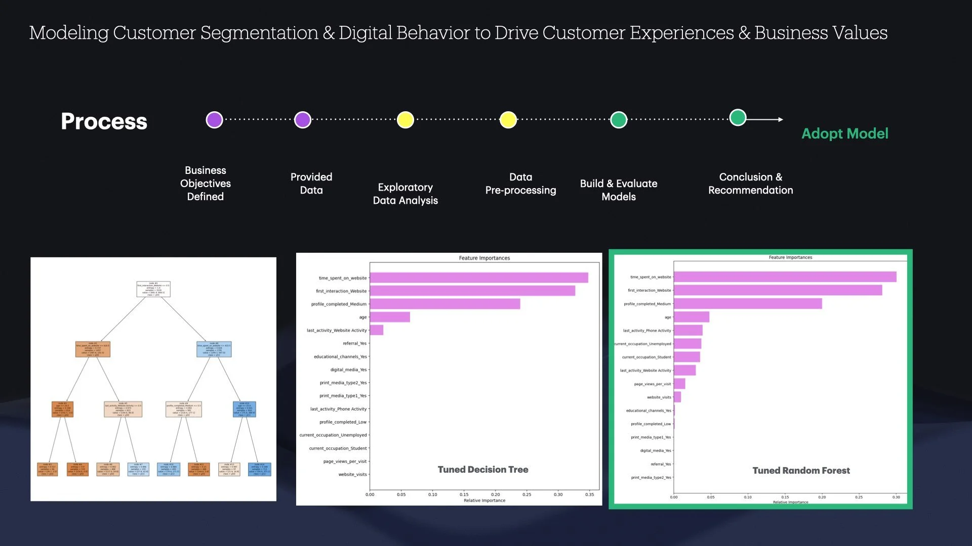Image resolution: width=972 pixels, height=546 pixels.
Task: Click the first purple Business Objectives circle
Action: (x=214, y=120)
